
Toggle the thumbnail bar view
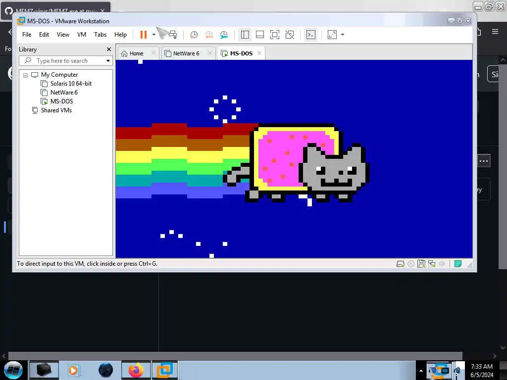tap(260, 35)
